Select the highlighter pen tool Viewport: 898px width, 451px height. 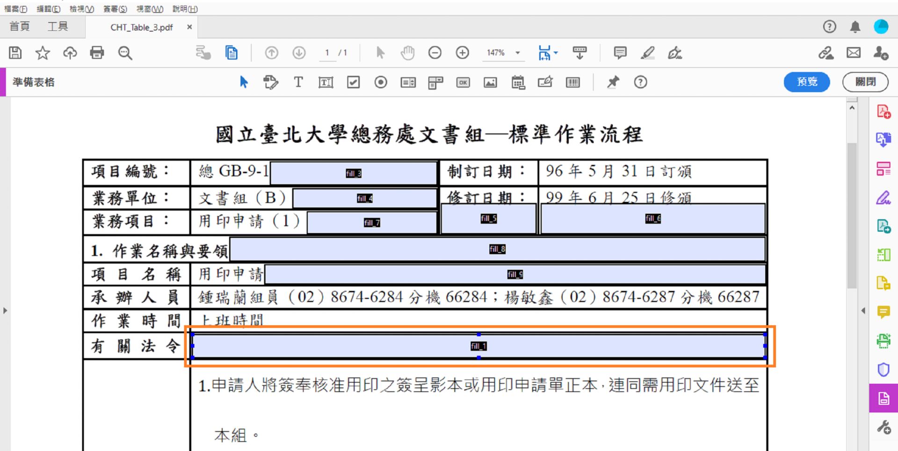tap(648, 53)
